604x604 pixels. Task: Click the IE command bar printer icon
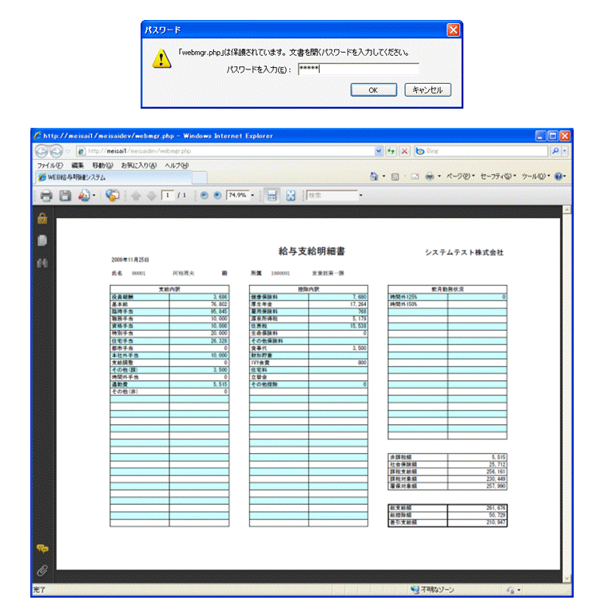[430, 177]
